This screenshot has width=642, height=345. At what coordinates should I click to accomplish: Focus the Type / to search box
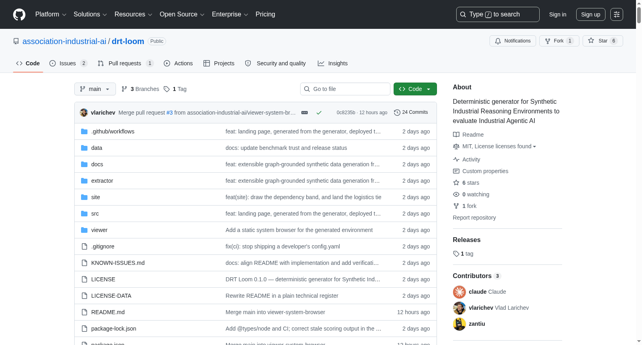coord(498,14)
